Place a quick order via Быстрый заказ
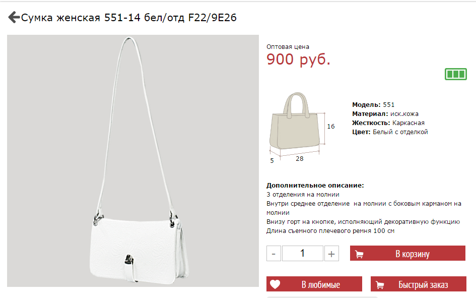The image size is (476, 298). pyautogui.click(x=418, y=284)
